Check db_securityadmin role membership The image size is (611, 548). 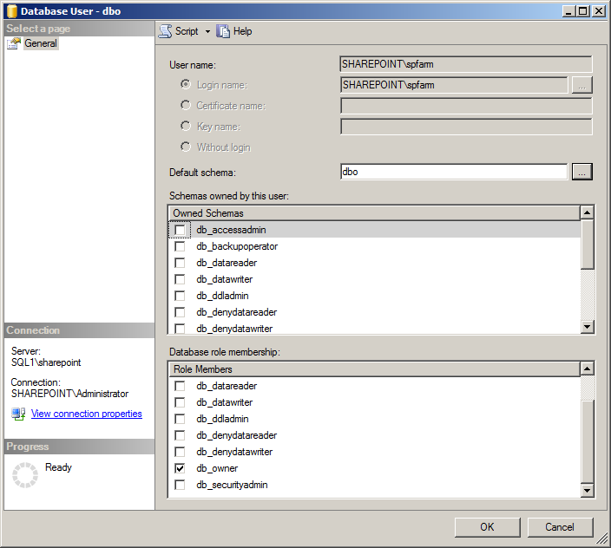point(180,485)
